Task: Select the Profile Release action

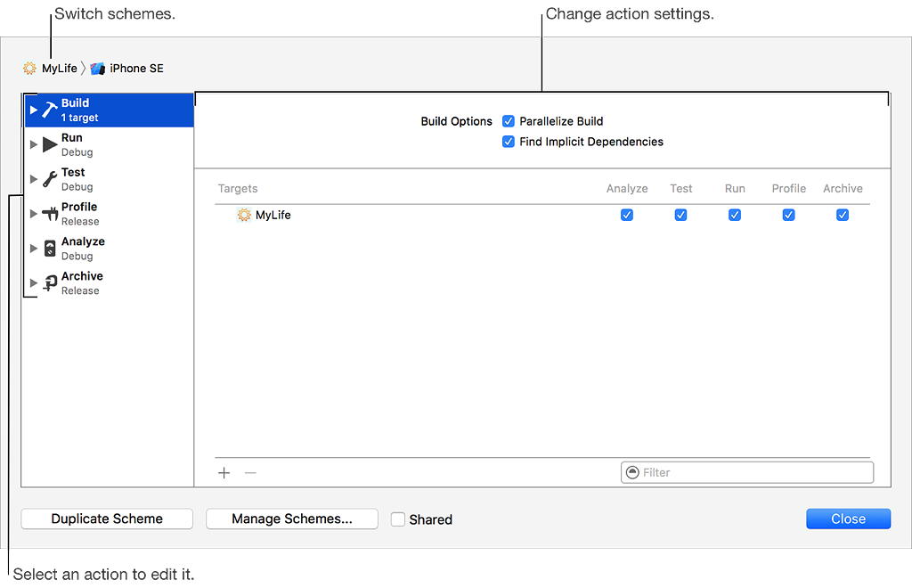Action: tap(110, 214)
